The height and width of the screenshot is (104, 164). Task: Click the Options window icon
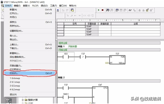pyautogui.click(x=72, y=10)
